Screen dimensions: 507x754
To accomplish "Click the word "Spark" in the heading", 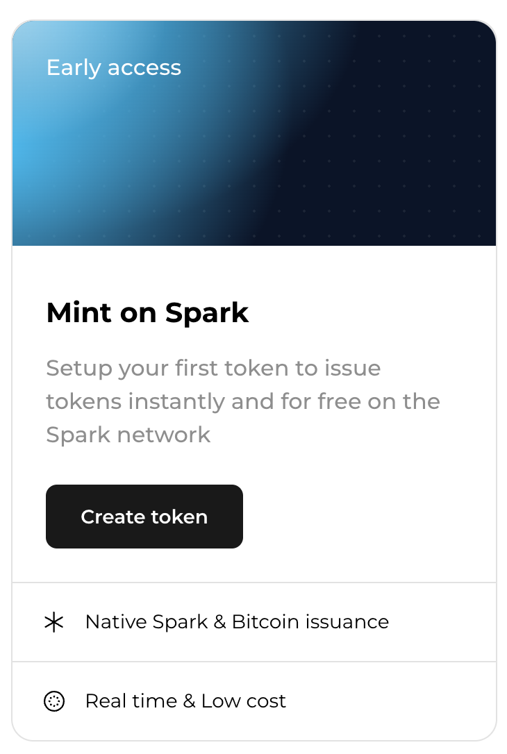I will pos(207,313).
